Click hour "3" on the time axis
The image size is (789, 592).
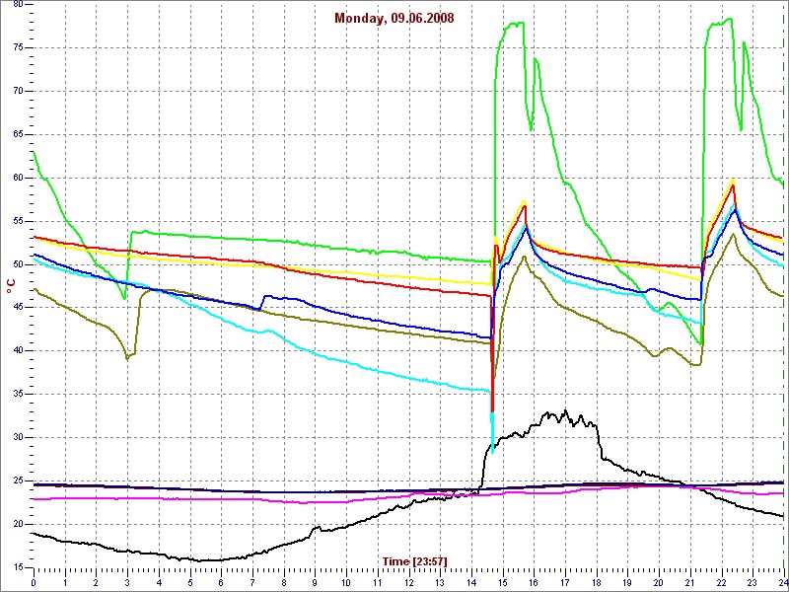127,582
